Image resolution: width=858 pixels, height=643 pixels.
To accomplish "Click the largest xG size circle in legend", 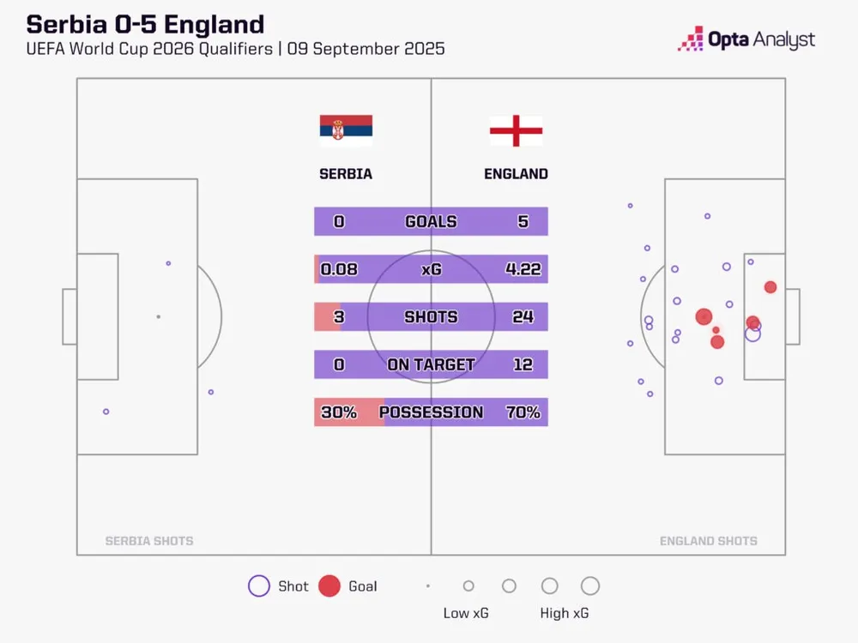I will [x=589, y=586].
